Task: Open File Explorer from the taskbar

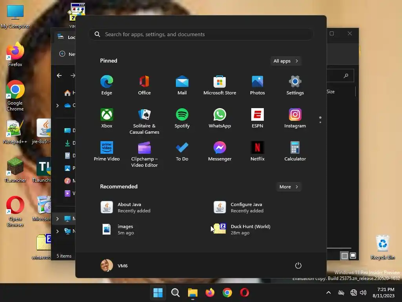Action: coord(192,293)
